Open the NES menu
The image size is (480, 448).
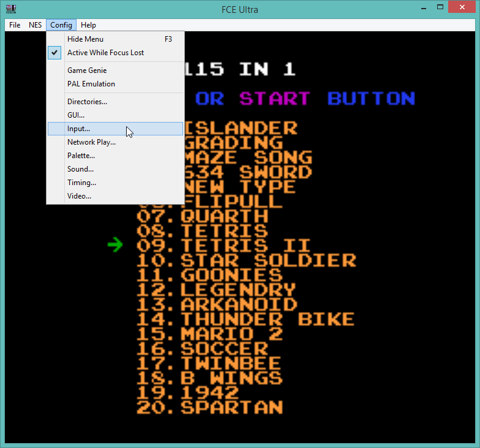(x=36, y=25)
